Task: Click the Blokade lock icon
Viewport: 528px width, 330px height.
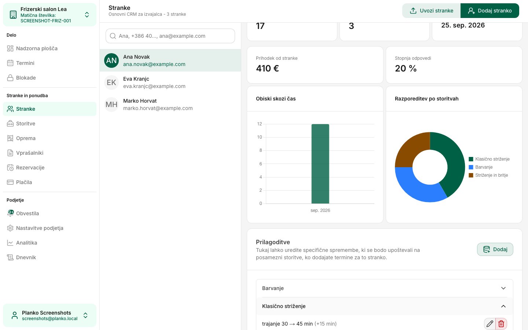Action: (x=10, y=78)
